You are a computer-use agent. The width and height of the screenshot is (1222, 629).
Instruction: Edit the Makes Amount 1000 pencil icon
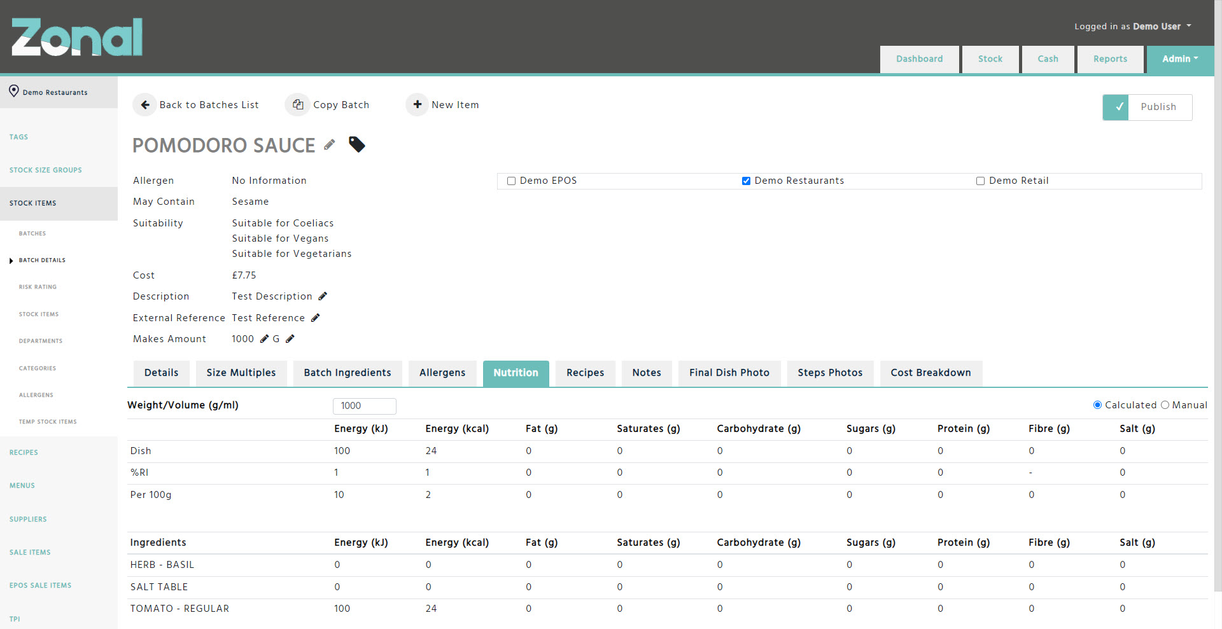click(x=264, y=338)
